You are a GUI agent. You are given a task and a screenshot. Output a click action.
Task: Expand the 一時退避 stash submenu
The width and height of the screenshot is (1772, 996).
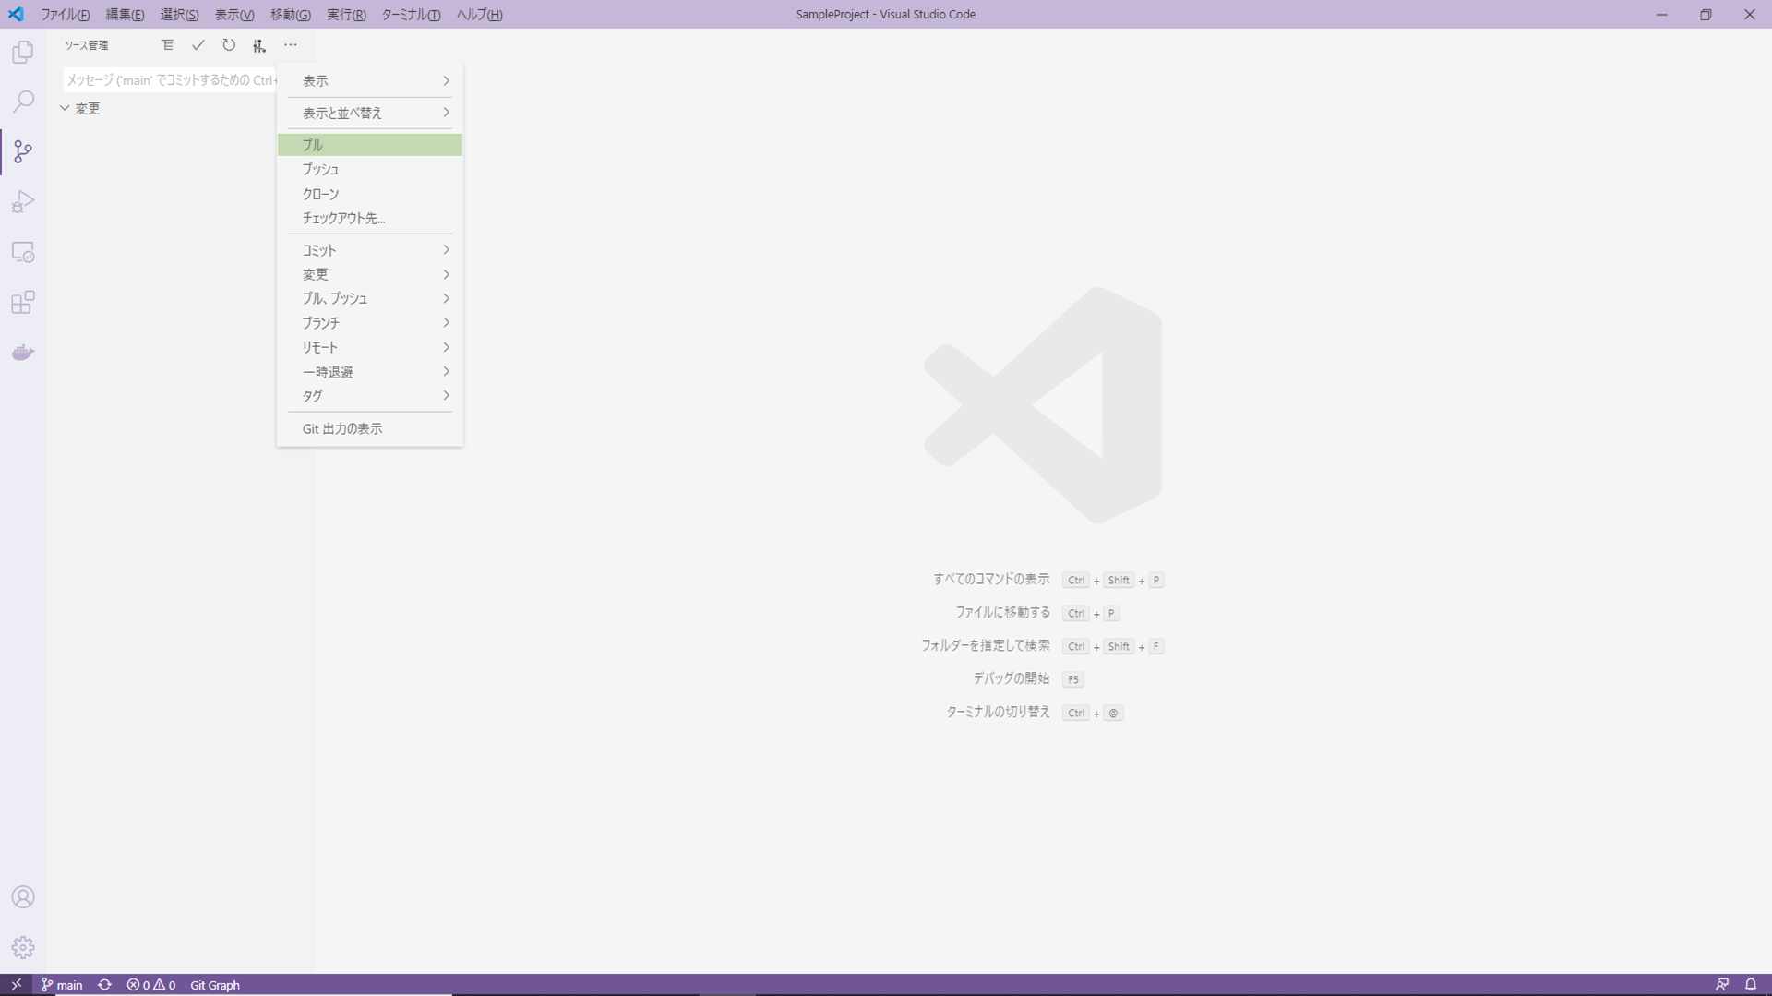point(370,372)
